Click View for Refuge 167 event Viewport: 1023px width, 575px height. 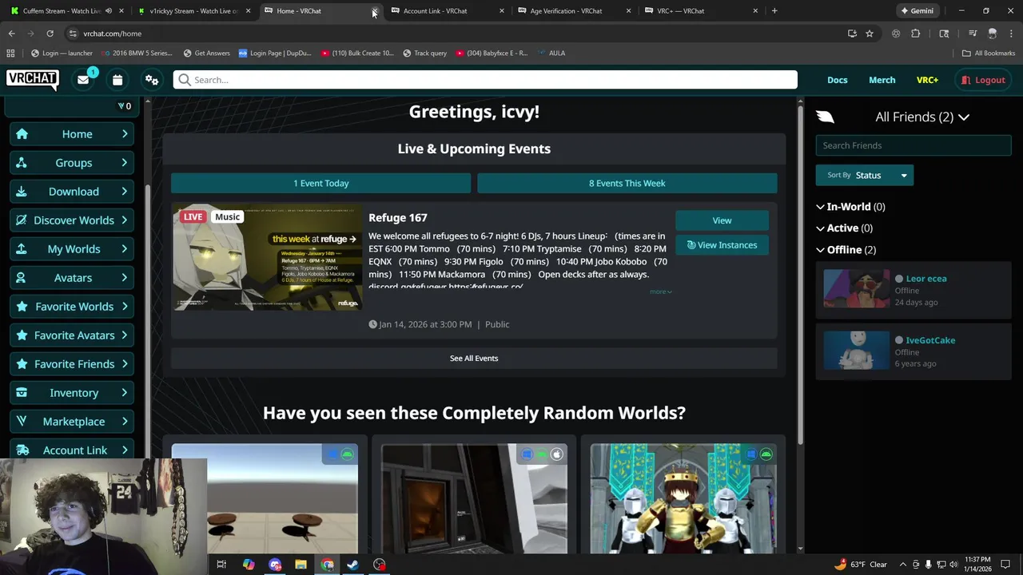(722, 220)
